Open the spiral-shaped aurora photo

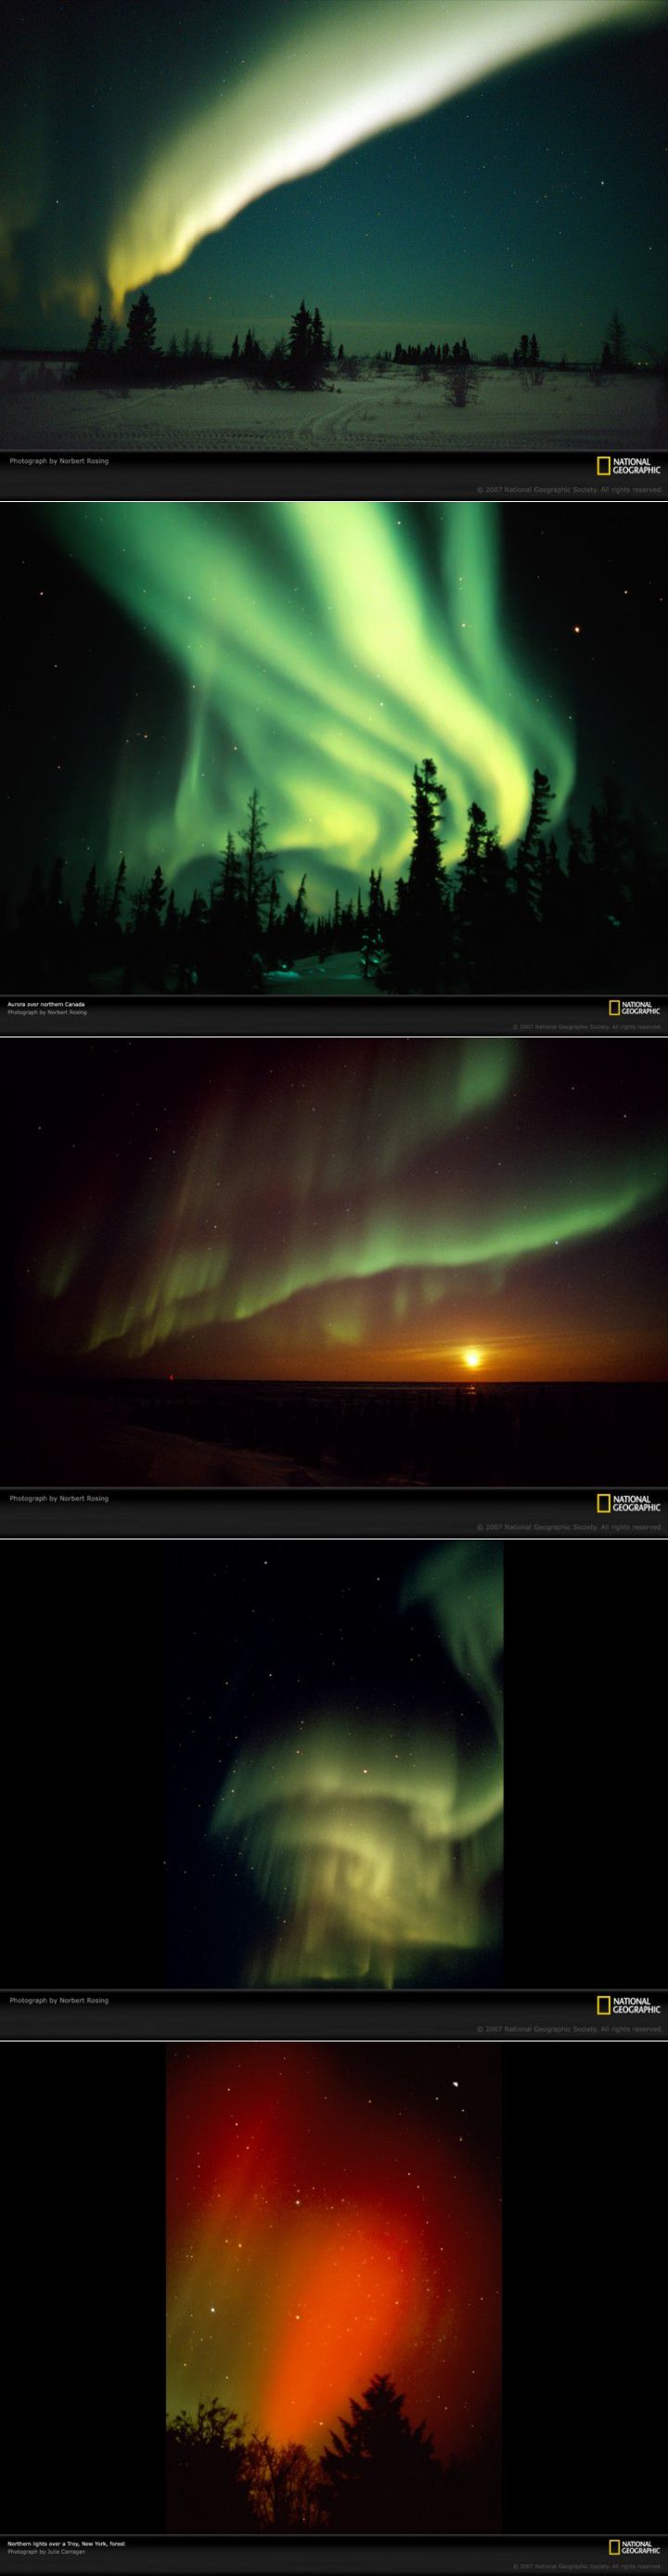point(334,1764)
